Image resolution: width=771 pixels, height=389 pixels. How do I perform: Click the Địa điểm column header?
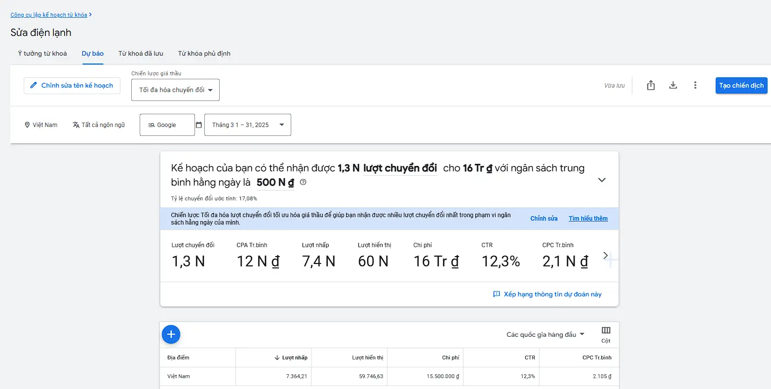tap(178, 358)
